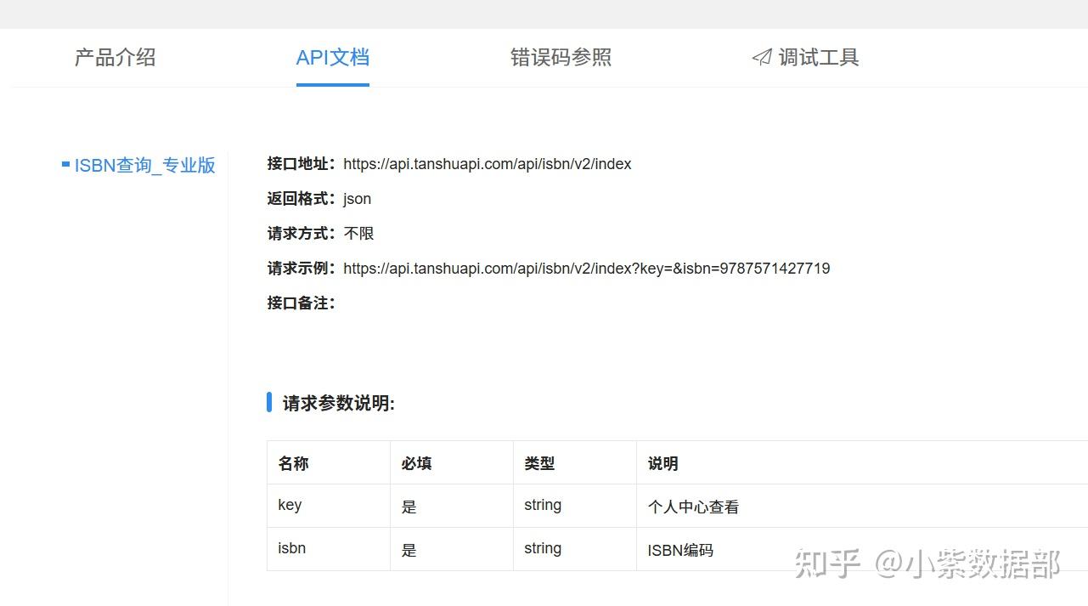Click the 个人中心查看 description cell
Image resolution: width=1088 pixels, height=606 pixels.
pos(862,506)
